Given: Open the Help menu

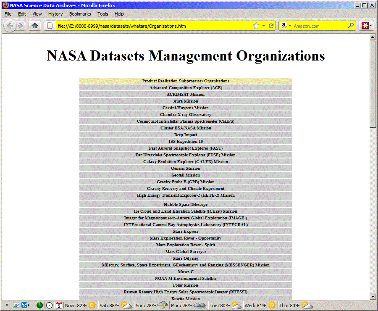Looking at the screenshot, I should (x=119, y=14).
